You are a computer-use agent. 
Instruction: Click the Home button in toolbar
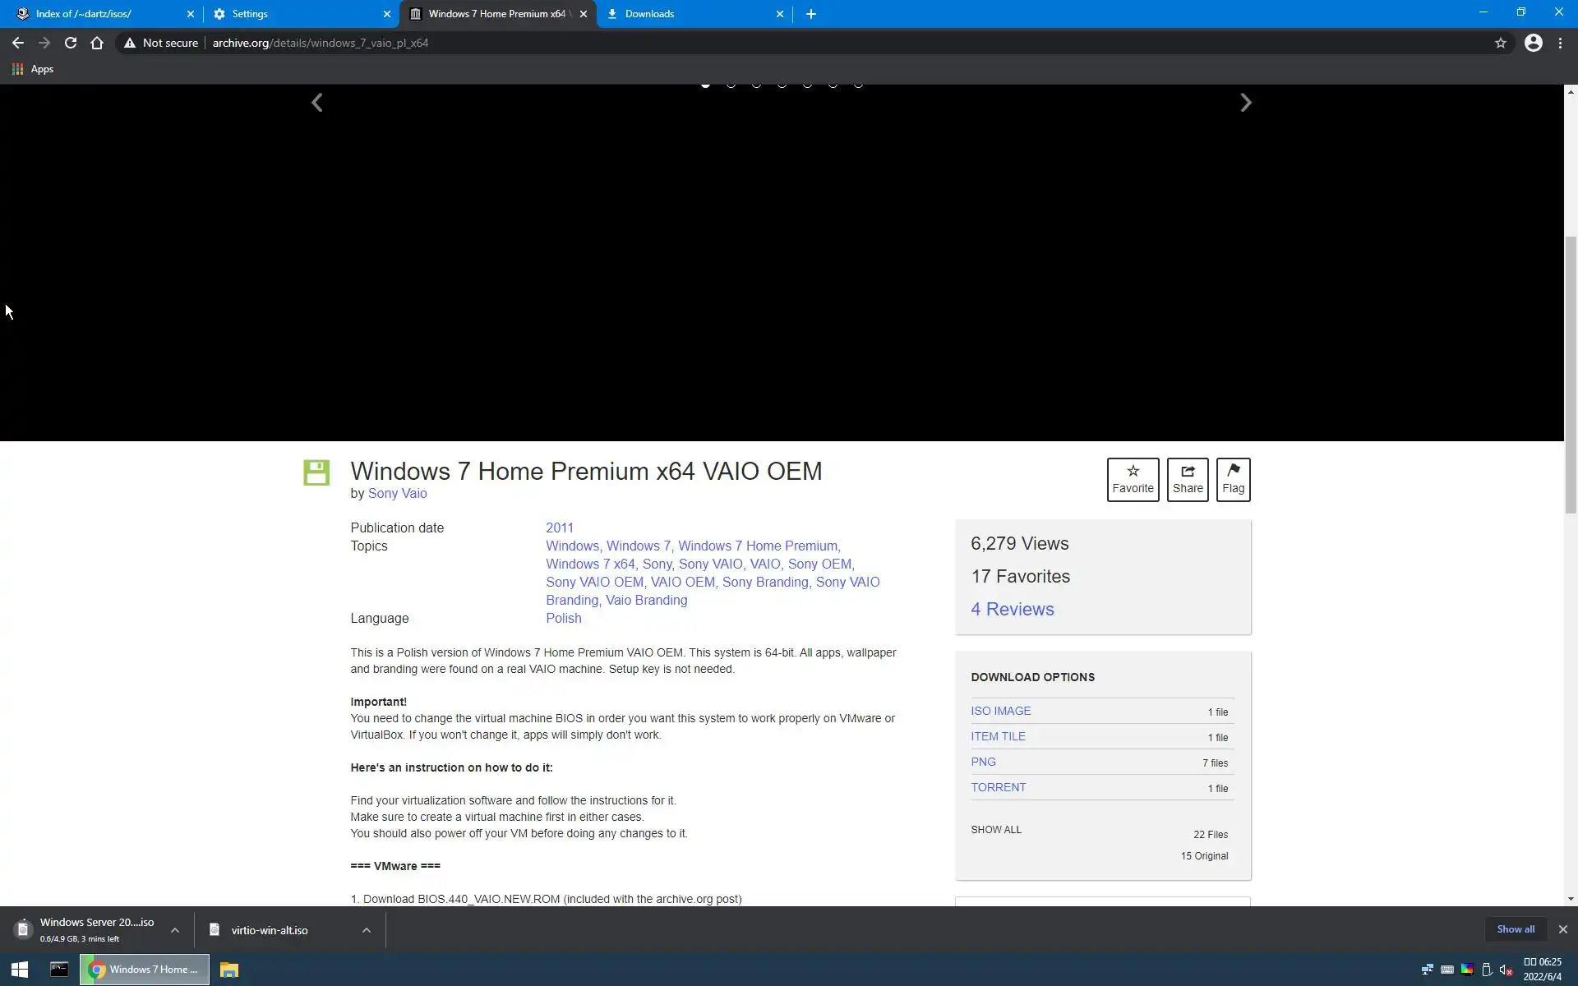pyautogui.click(x=97, y=43)
